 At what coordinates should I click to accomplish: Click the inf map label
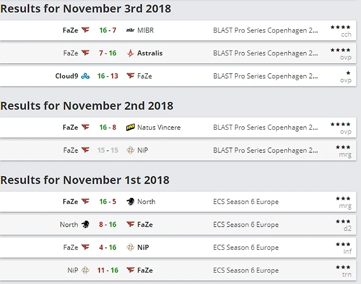(346, 251)
